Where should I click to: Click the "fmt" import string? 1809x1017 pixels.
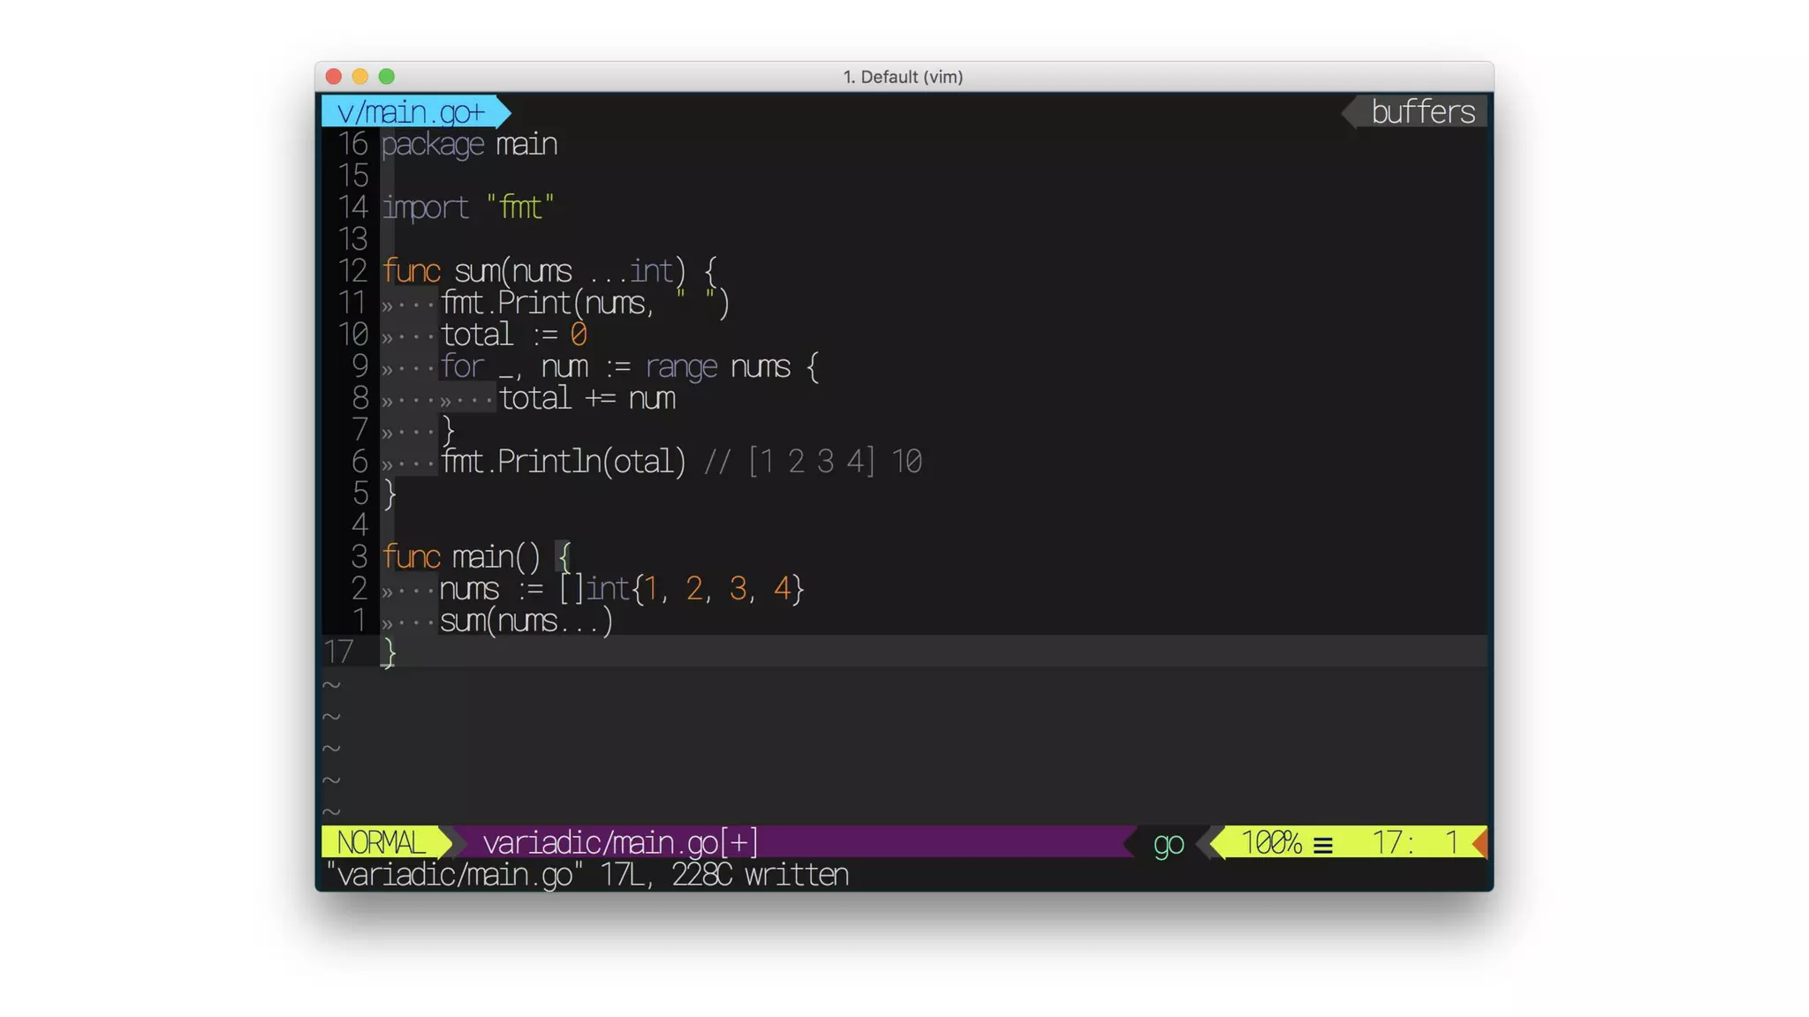tap(520, 207)
